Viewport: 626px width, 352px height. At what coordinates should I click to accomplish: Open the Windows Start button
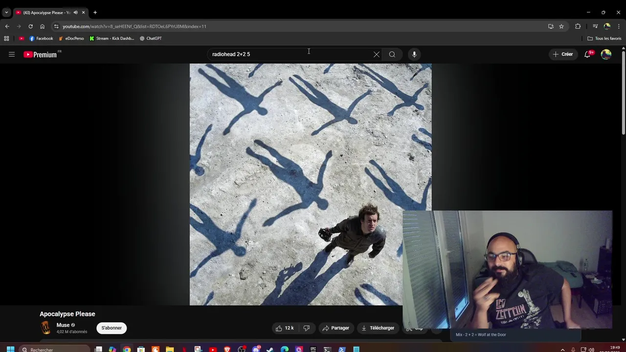(10, 349)
